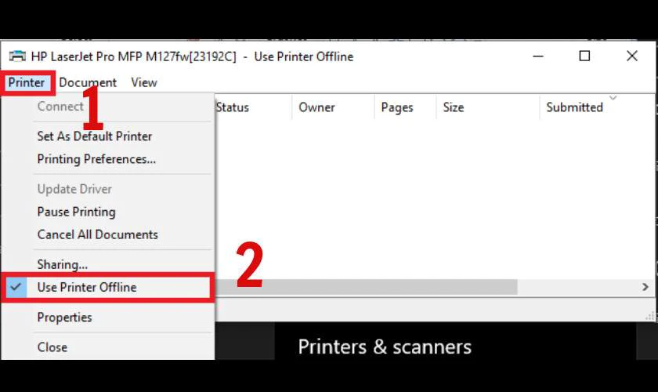Image resolution: width=658 pixels, height=392 pixels.
Task: Choose Set As Default Printer
Action: pos(95,136)
